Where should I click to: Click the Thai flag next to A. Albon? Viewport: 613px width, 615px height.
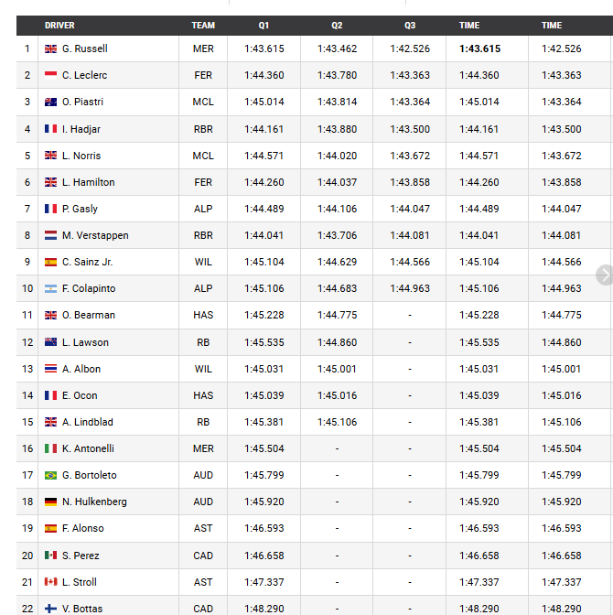[50, 369]
